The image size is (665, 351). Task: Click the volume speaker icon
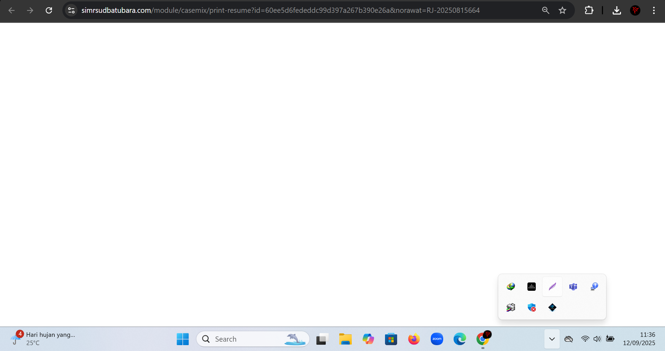tap(597, 339)
